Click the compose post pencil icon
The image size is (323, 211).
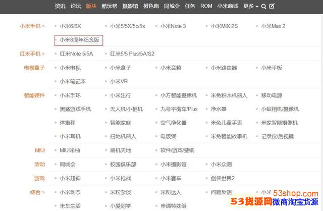point(272,6)
